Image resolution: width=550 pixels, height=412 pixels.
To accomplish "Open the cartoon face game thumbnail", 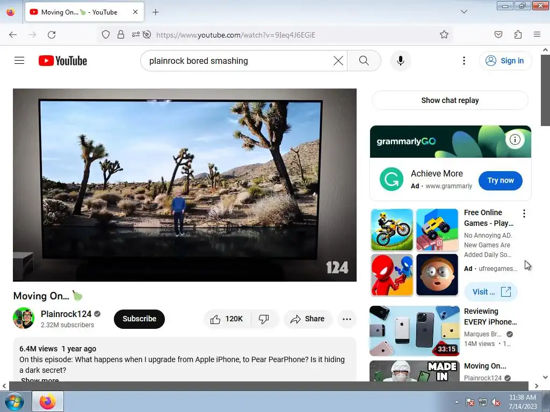I will tap(437, 275).
